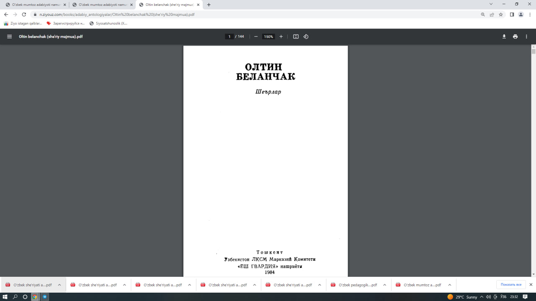Click the fit to page icon

coord(296,36)
